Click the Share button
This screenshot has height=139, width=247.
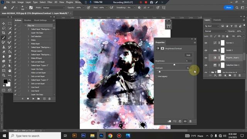pyautogui.click(x=228, y=8)
